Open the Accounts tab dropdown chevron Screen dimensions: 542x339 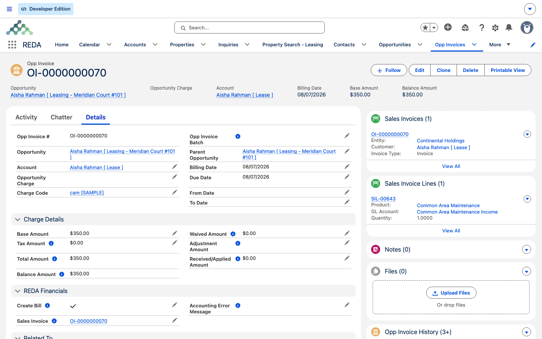[155, 44]
